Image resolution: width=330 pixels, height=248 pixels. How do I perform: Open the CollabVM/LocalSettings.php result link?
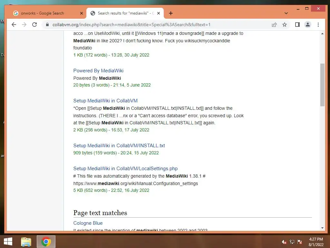point(125,169)
